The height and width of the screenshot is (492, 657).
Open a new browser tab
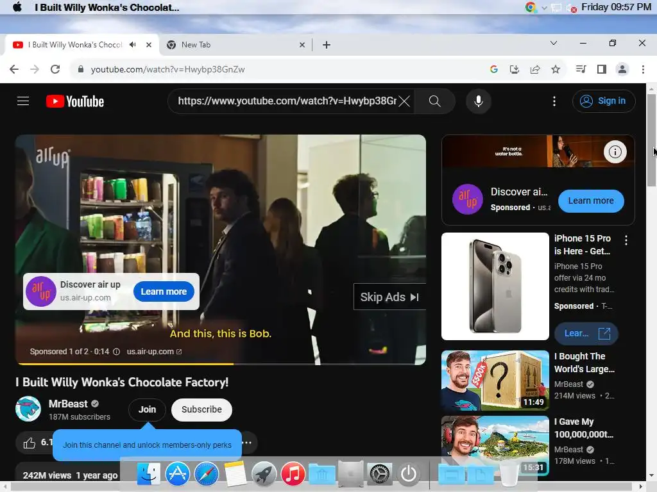327,45
